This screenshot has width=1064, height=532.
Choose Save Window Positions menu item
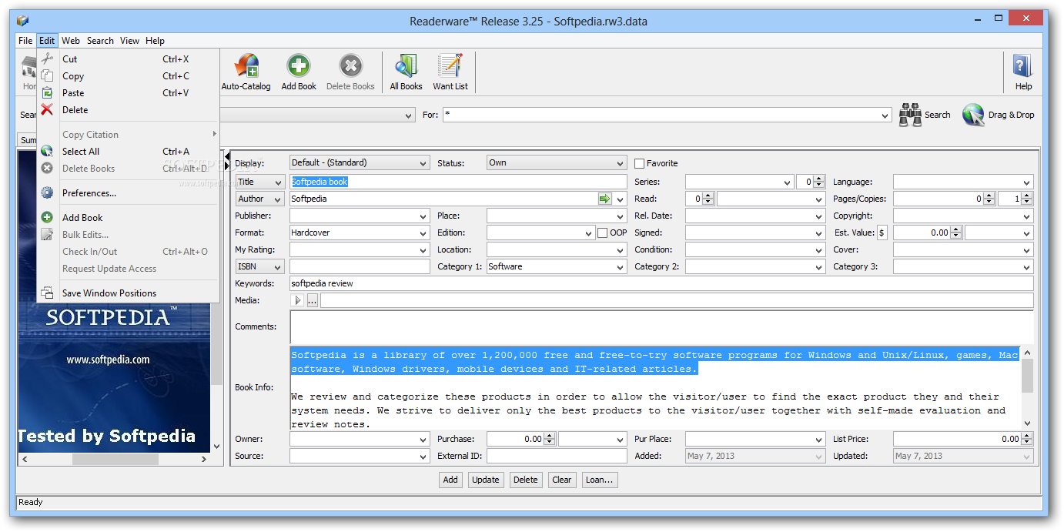coord(128,293)
